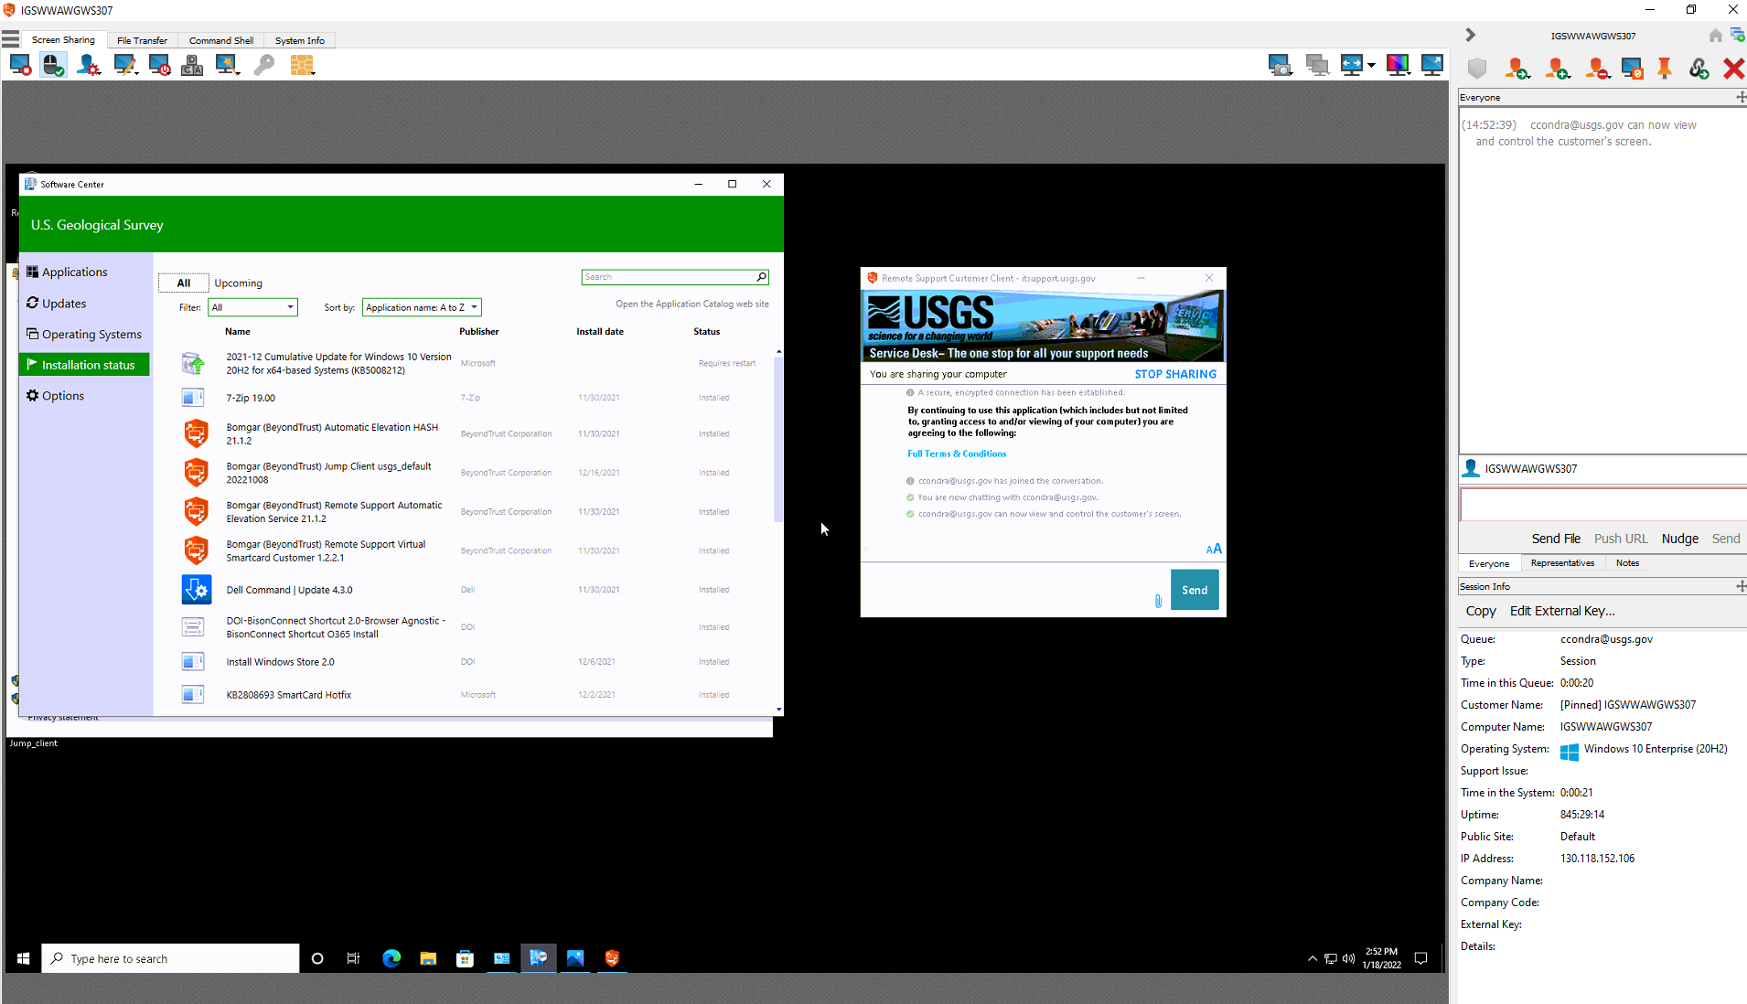The width and height of the screenshot is (1747, 1004).
Task: Switch to the File Transfer tab
Action: coord(142,40)
